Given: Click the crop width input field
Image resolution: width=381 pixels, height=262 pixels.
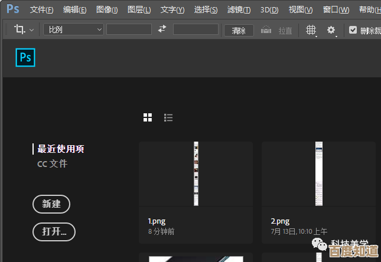Looking at the screenshot, I should (129, 30).
